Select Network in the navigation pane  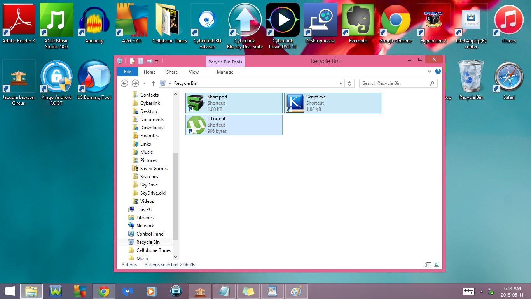[x=145, y=226]
